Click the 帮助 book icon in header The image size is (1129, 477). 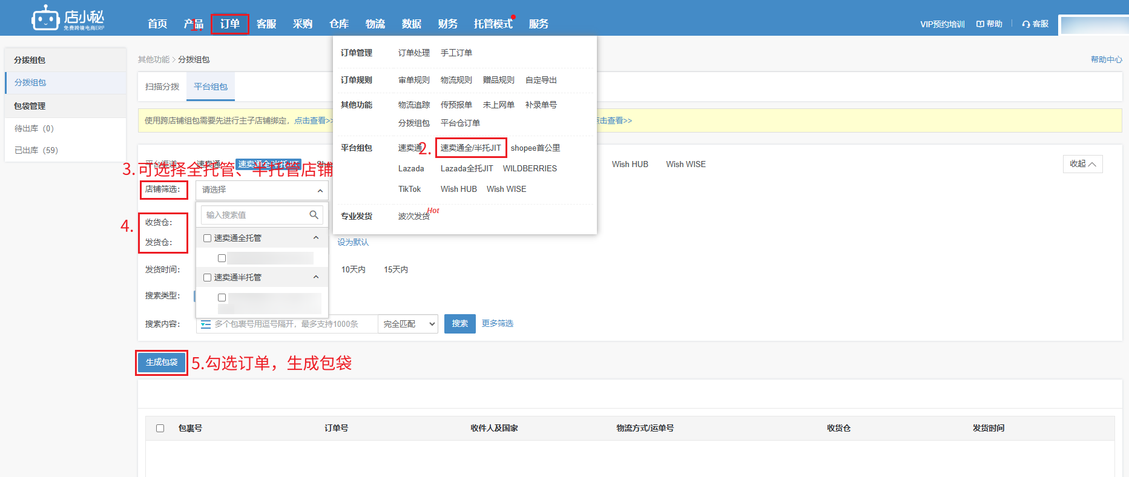tap(980, 24)
